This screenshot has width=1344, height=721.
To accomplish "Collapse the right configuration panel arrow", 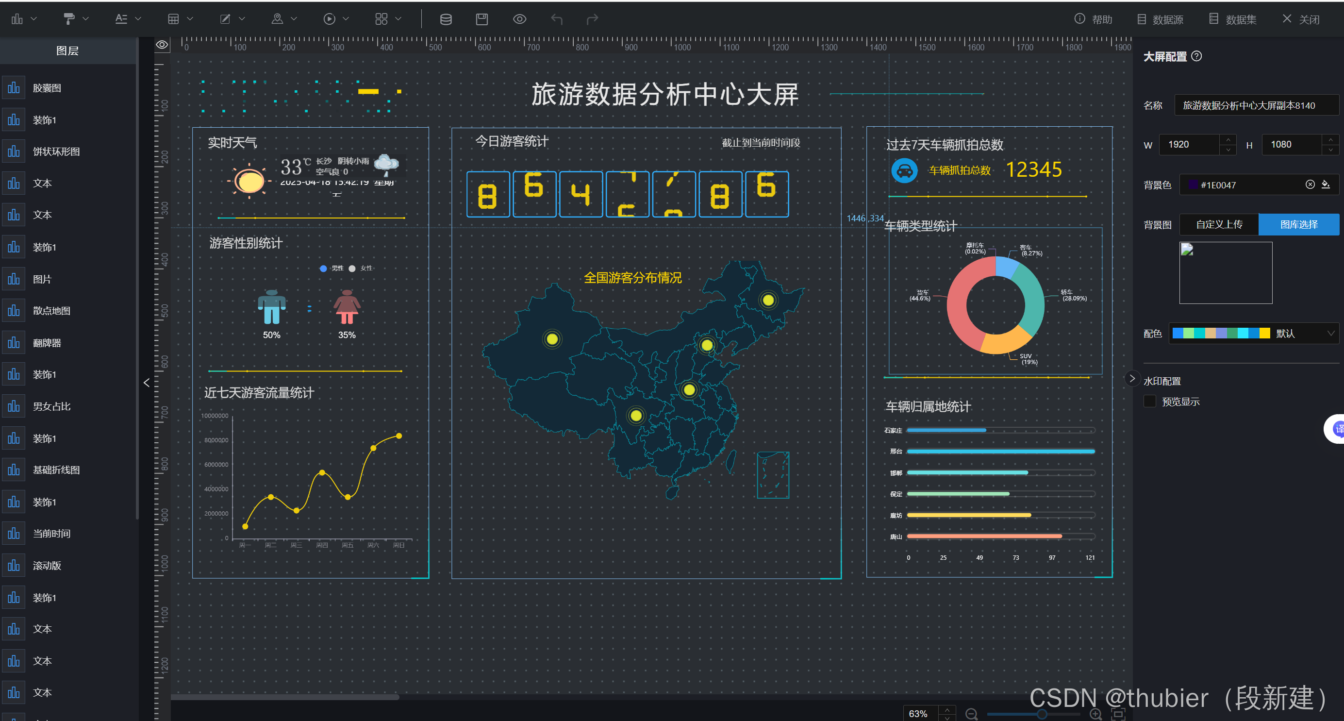I will 1132,379.
